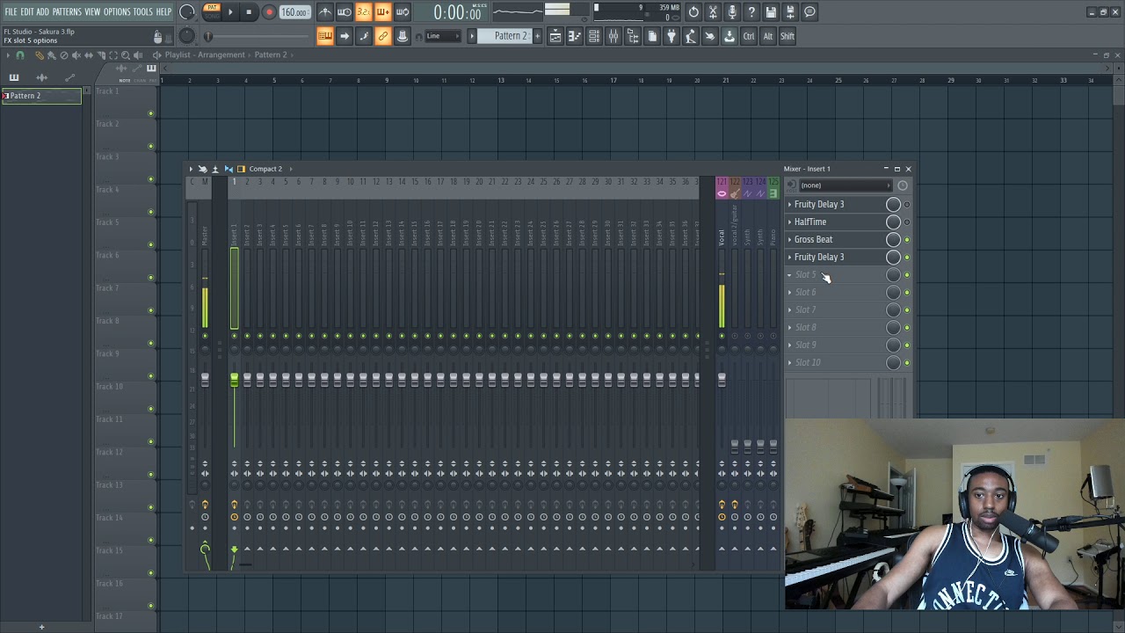This screenshot has height=633, width=1125.
Task: Open the Slot 9 arrow menu
Action: 789,345
